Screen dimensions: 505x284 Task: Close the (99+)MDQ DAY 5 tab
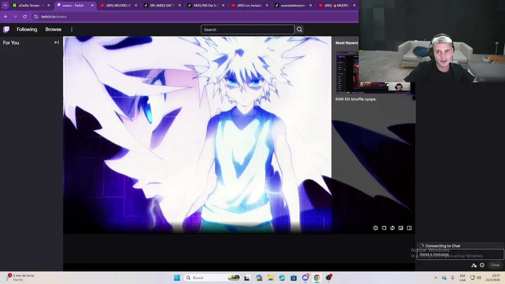180,6
